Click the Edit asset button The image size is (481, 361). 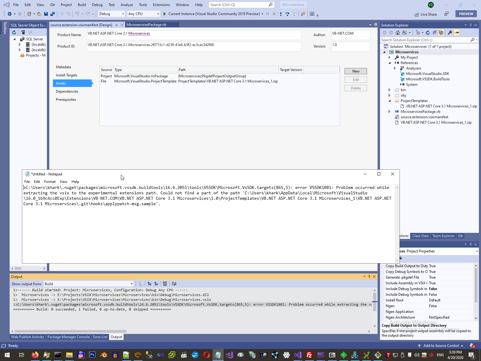pos(356,80)
